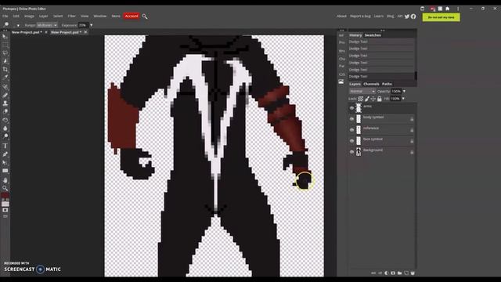Select the Zoom tool
Image resolution: width=501 pixels, height=282 pixels.
coord(5,188)
